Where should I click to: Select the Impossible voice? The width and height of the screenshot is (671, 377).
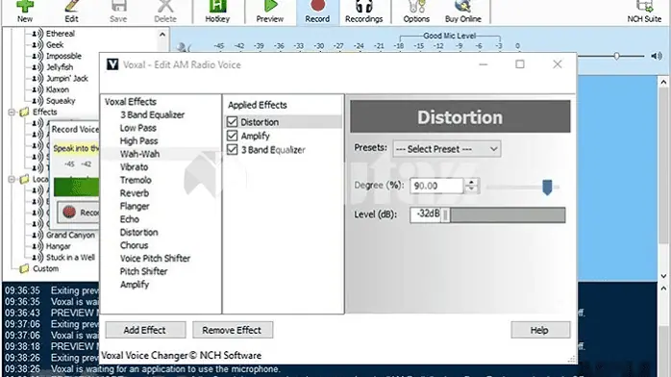click(63, 56)
